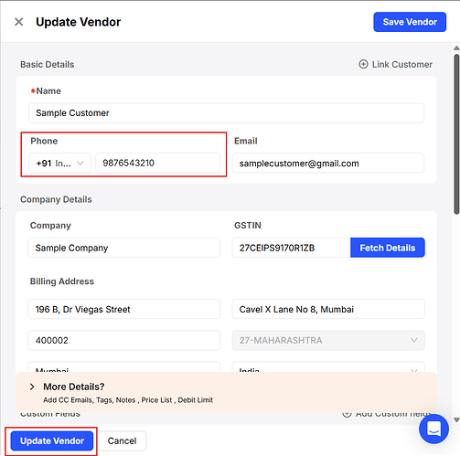Click the phone number field 9876543210

coord(158,163)
